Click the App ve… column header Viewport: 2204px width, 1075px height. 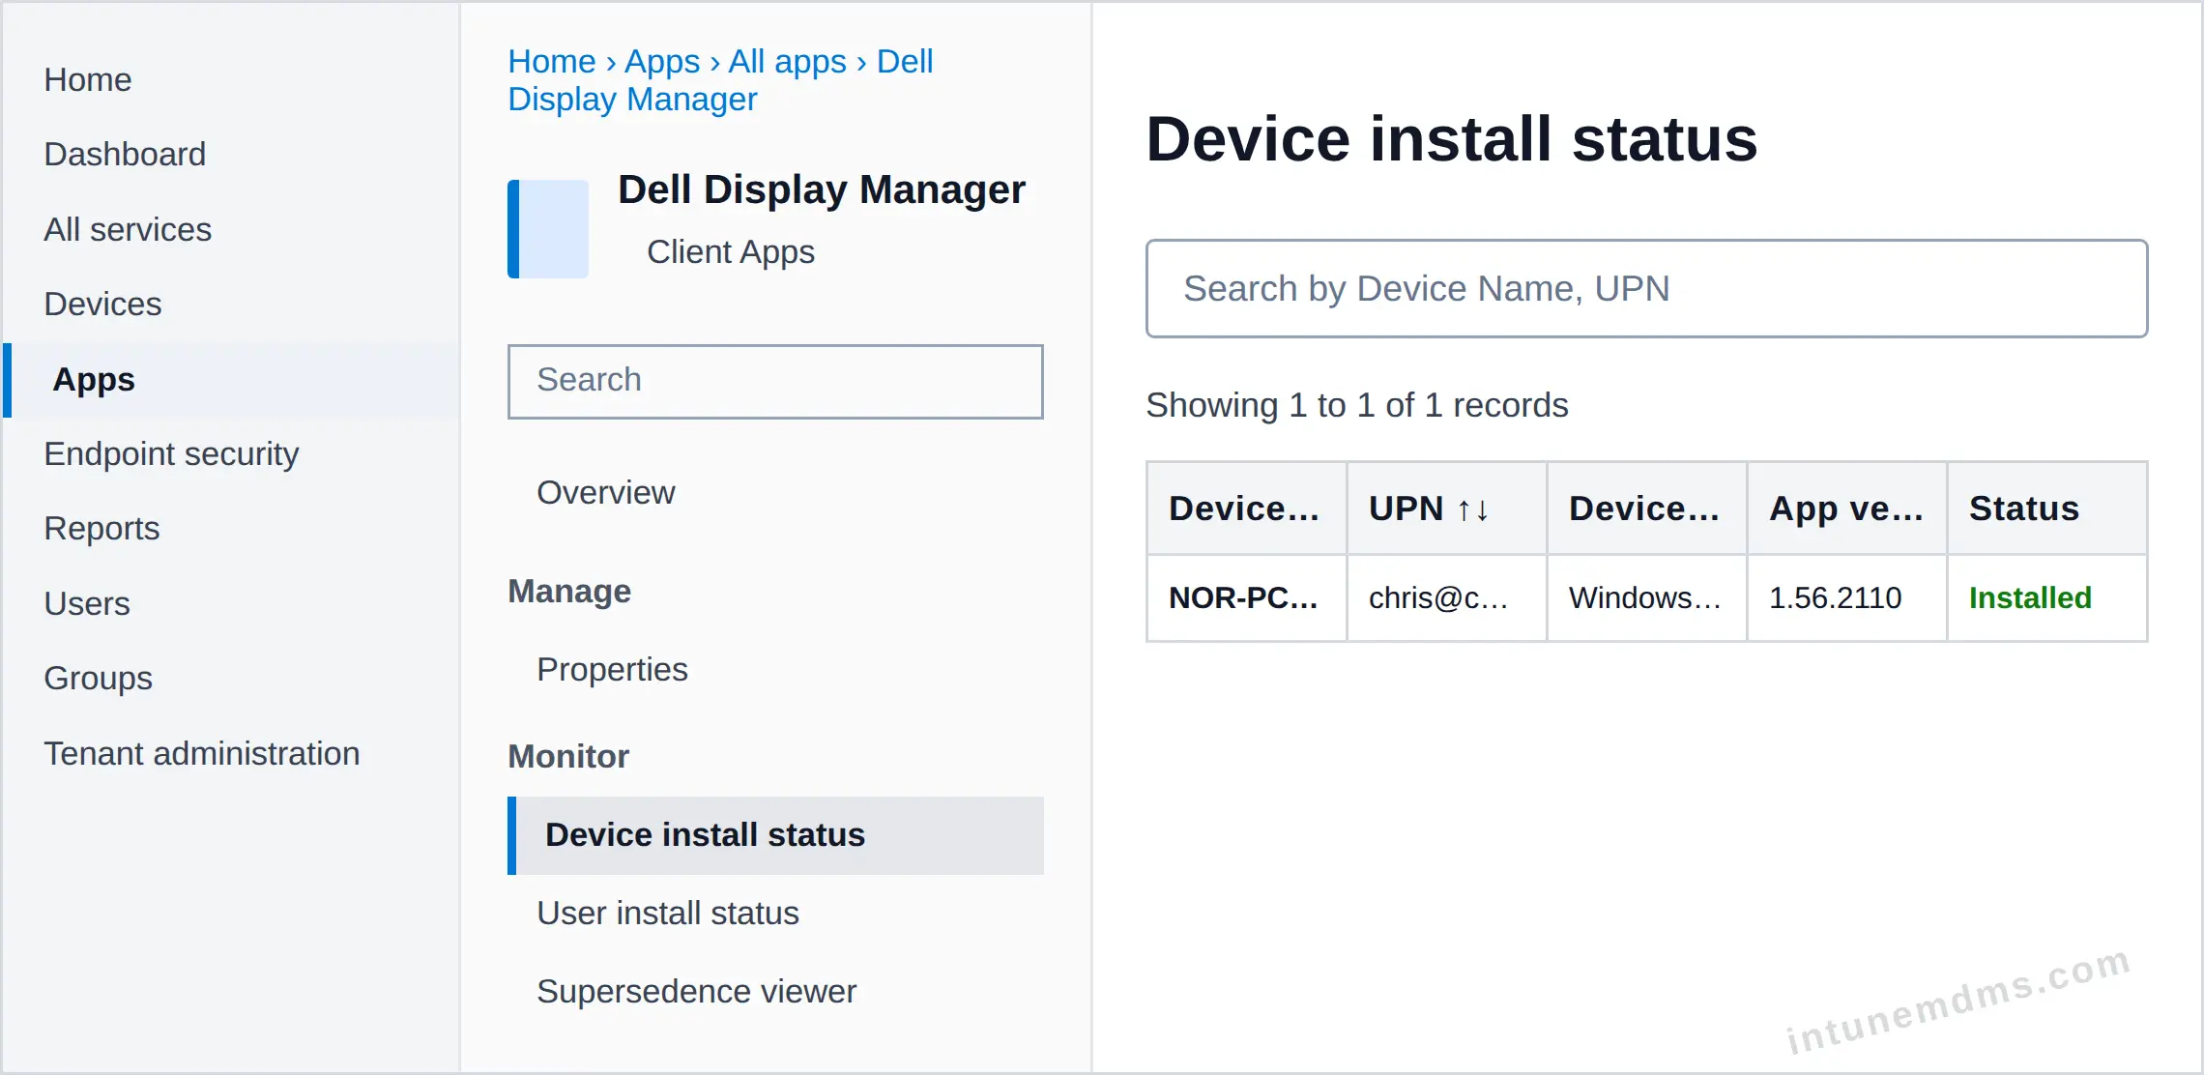pyautogui.click(x=1846, y=508)
